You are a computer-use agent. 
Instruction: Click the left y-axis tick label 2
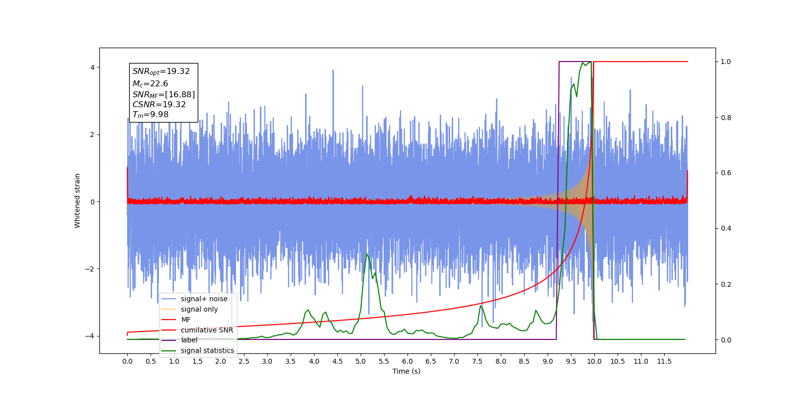92,134
